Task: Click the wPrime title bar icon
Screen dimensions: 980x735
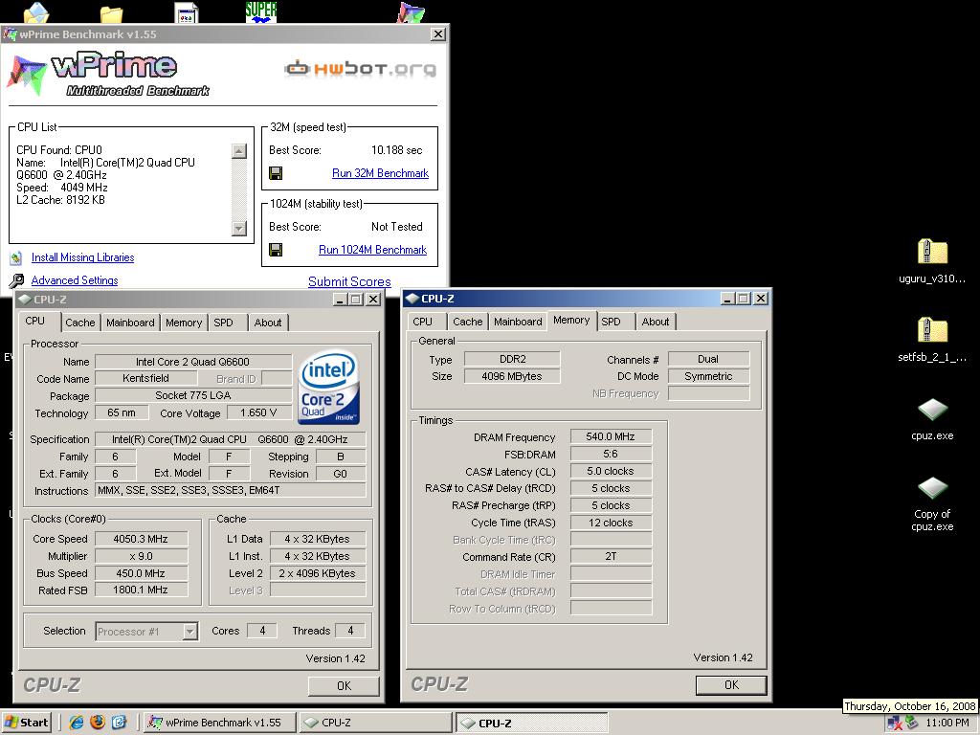Action: (x=10, y=34)
